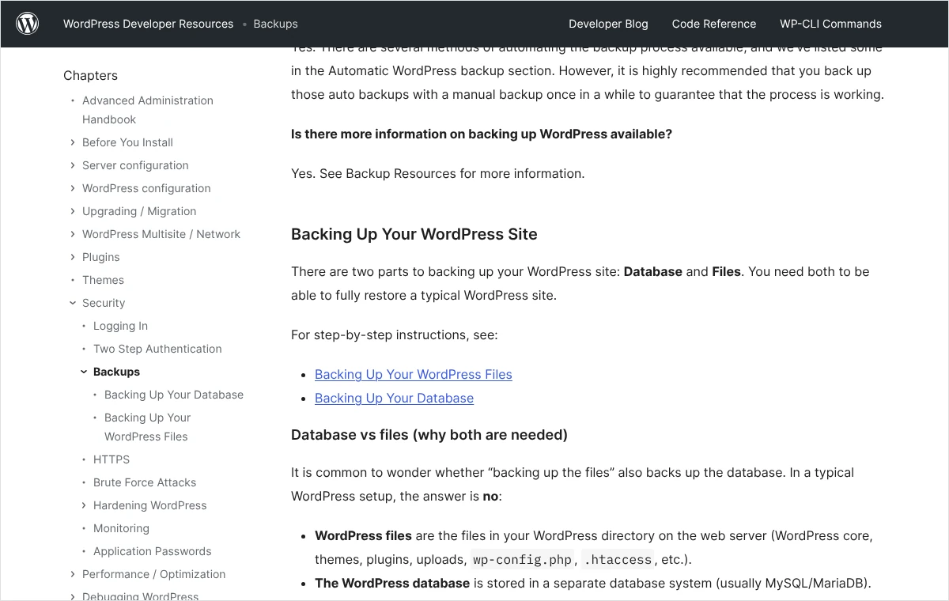Screen dimensions: 949x601
Task: Click the wp-config.php code text
Action: click(522, 560)
